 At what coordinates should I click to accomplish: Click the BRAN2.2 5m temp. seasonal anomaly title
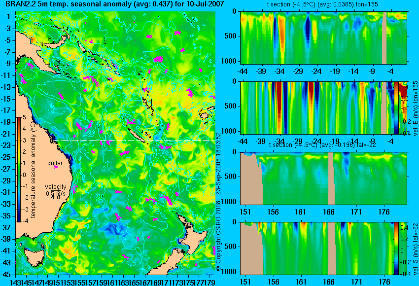[x=115, y=4]
